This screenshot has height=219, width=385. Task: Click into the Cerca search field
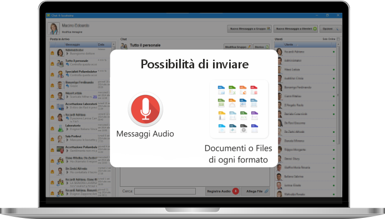(x=165, y=191)
